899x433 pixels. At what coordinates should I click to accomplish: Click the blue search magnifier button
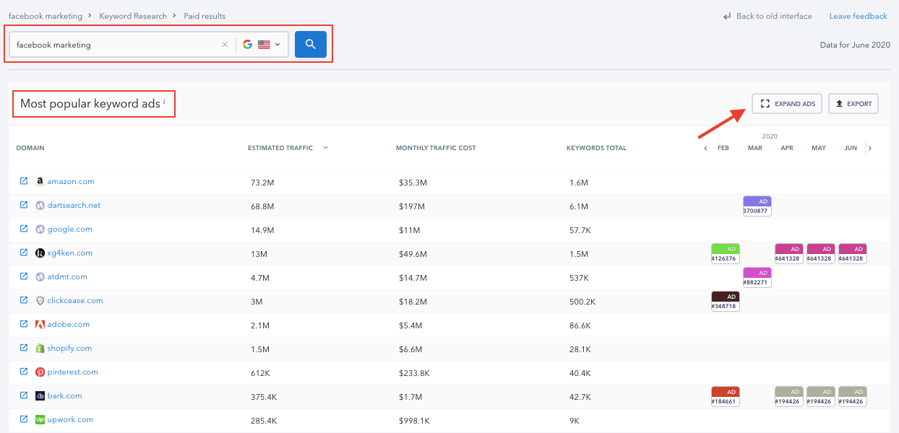click(311, 44)
